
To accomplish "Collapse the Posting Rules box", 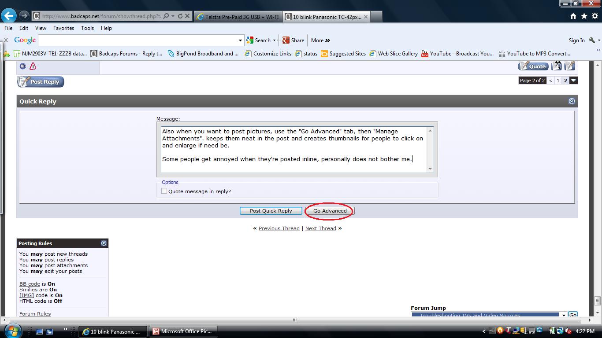I will coord(104,243).
